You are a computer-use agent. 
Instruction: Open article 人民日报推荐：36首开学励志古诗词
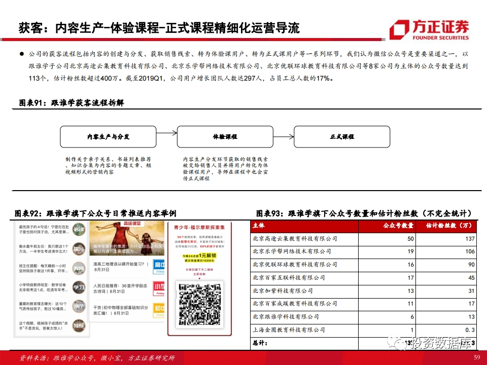[x=121, y=288]
